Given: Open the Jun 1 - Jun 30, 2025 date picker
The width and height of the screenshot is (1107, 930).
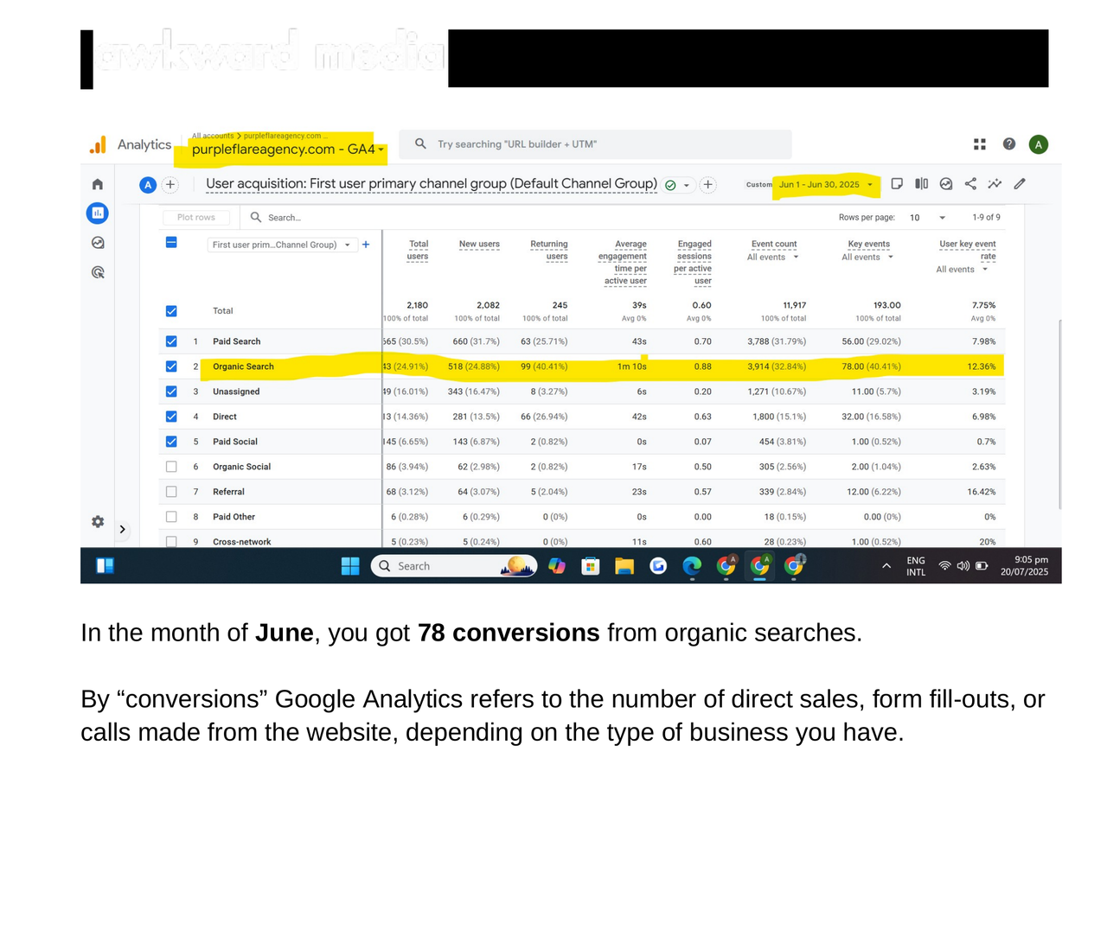Looking at the screenshot, I should pos(826,184).
